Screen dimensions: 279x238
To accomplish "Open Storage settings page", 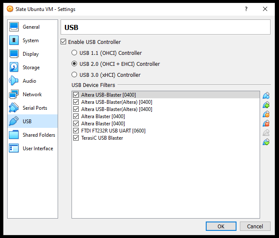I will point(33,67).
